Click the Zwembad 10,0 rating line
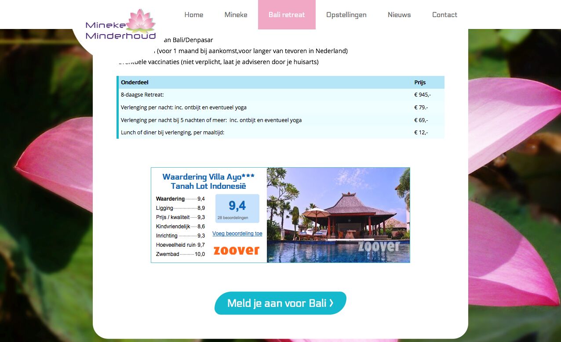Screen dimensions: 561x342 pos(180,254)
